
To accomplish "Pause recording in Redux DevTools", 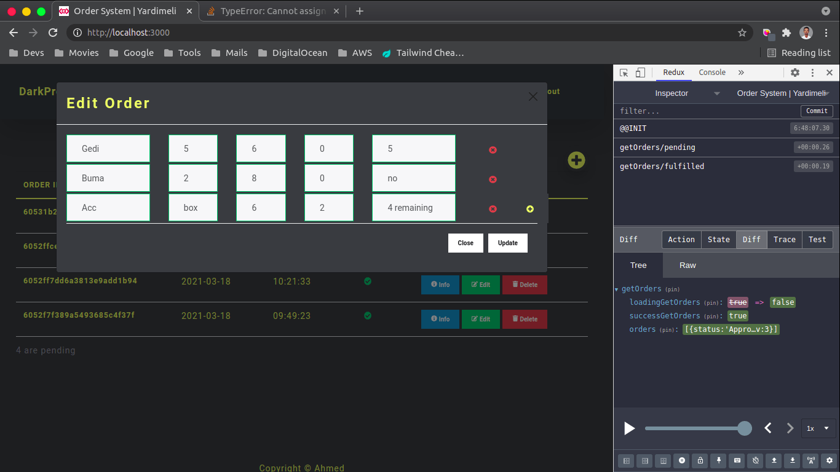I will (681, 460).
